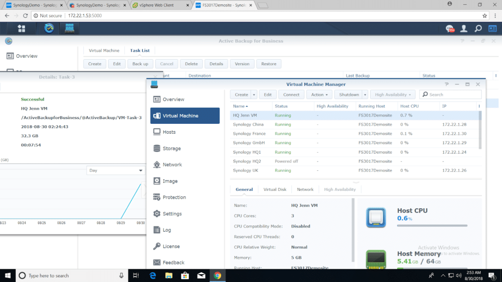Switch to the Virtual Disk tab
Image resolution: width=502 pixels, height=282 pixels.
(275, 189)
